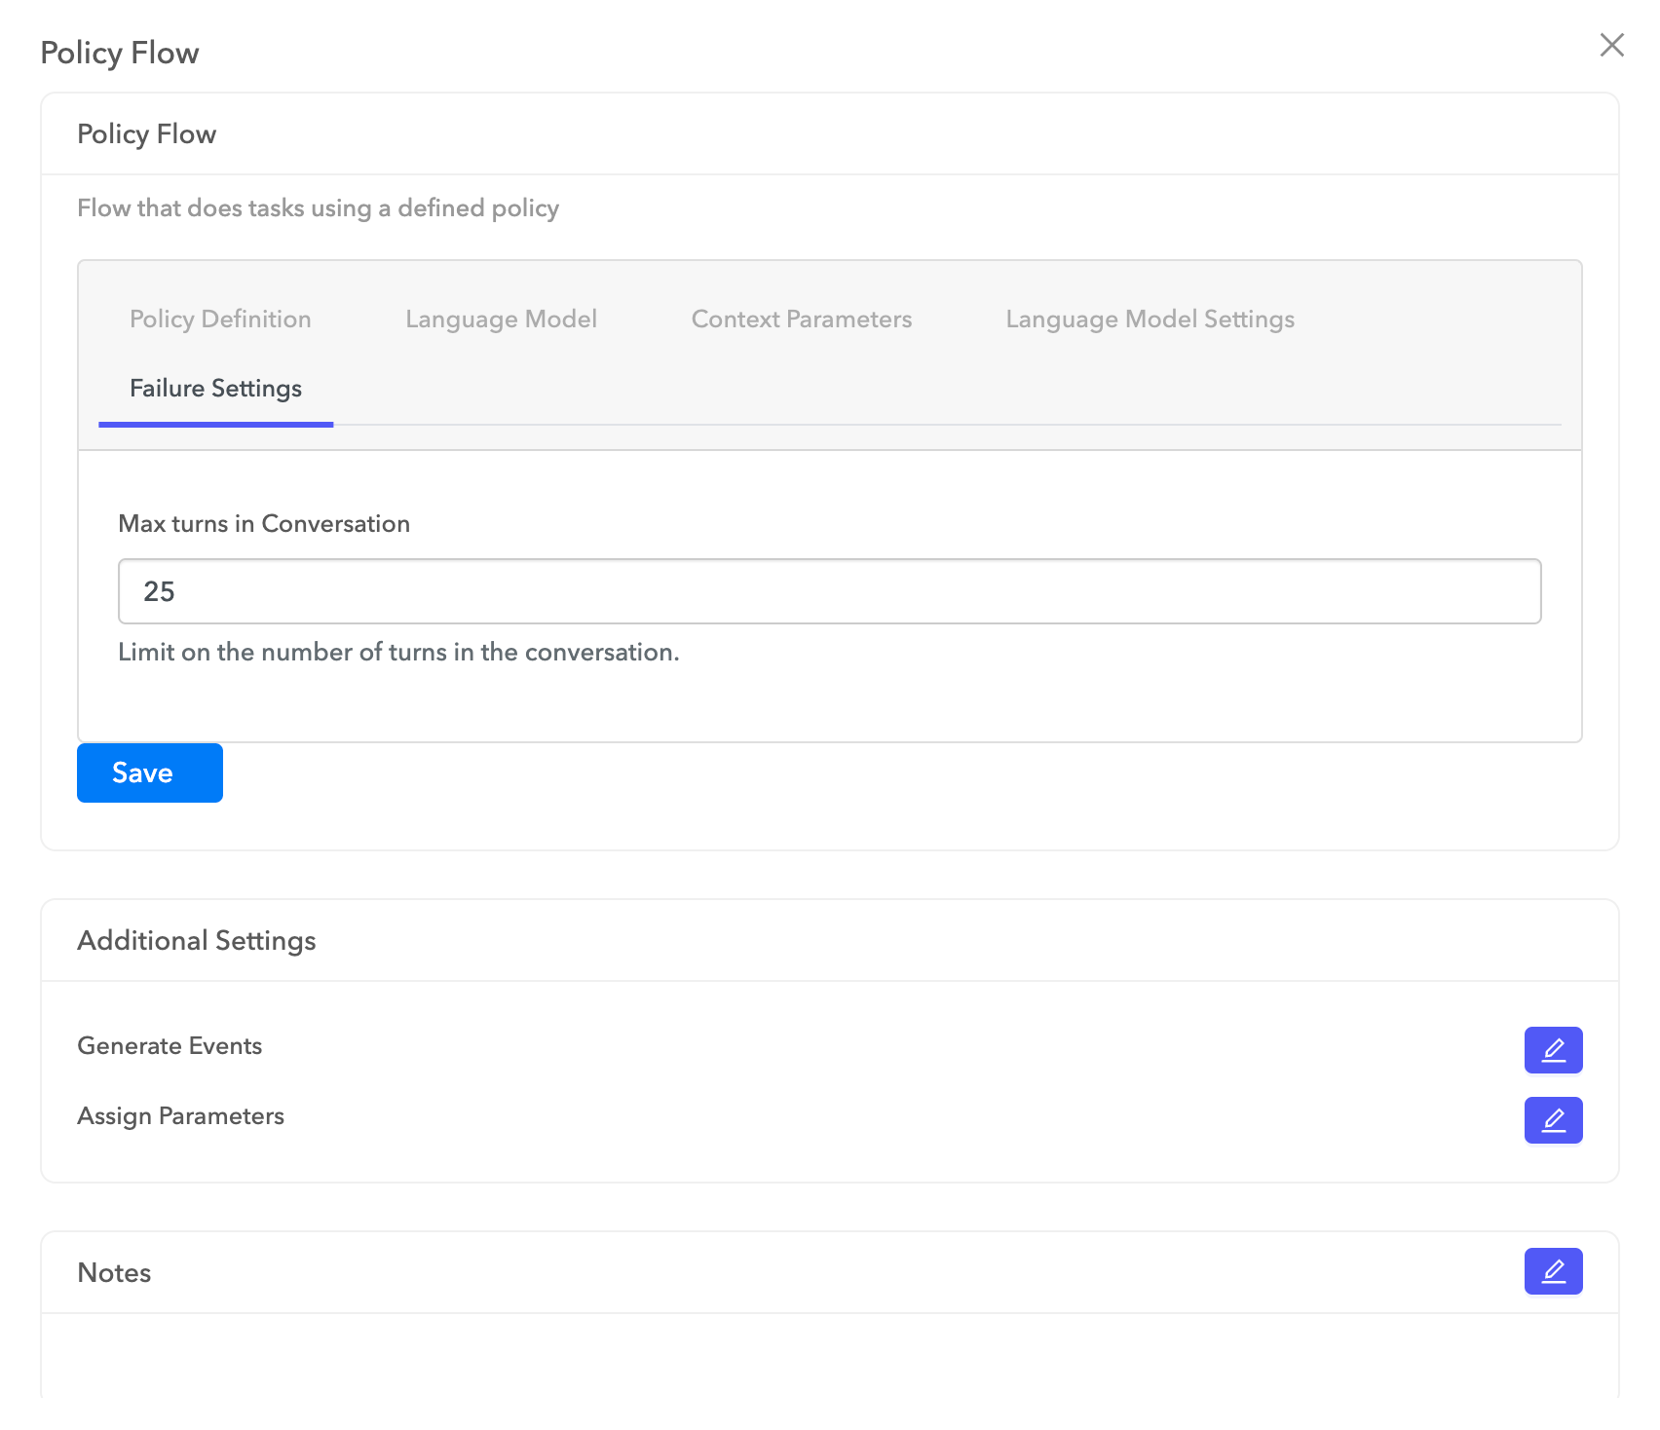
Task: Open the Notes editor pencil icon
Action: point(1553,1271)
